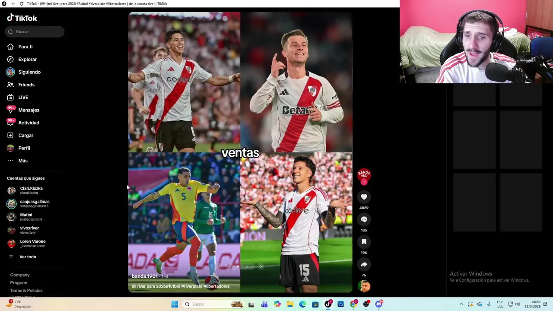
Task: Open the Explorar section
Action: (x=22, y=59)
